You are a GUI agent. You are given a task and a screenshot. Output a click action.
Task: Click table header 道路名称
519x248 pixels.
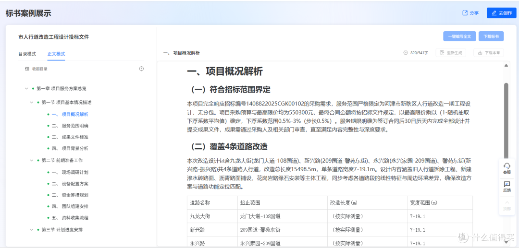click(199, 202)
